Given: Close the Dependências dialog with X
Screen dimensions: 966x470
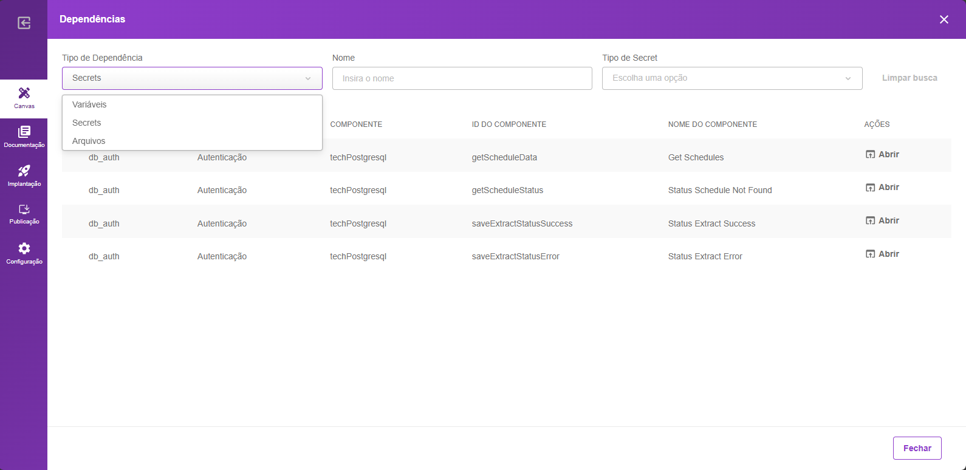Looking at the screenshot, I should (x=944, y=19).
